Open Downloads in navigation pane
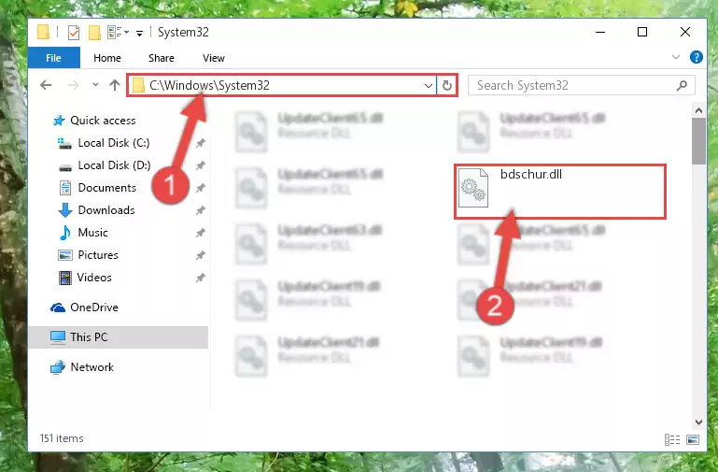Viewport: 718px width, 472px height. 96,210
